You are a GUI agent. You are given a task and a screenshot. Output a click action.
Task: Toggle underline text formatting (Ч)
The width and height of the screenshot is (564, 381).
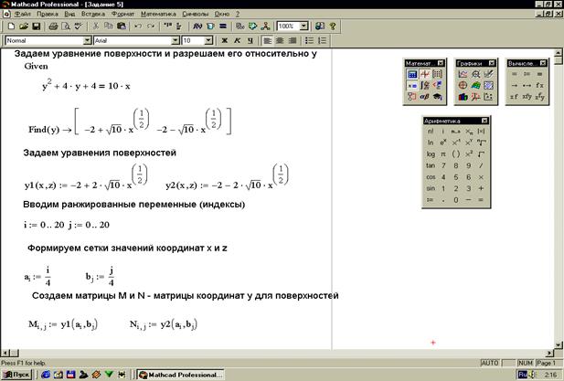coord(250,40)
